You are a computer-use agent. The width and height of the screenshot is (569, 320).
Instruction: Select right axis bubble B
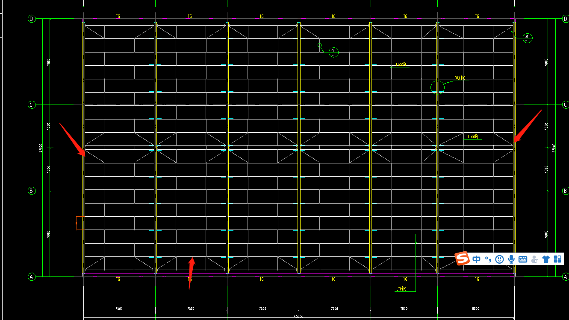click(566, 191)
